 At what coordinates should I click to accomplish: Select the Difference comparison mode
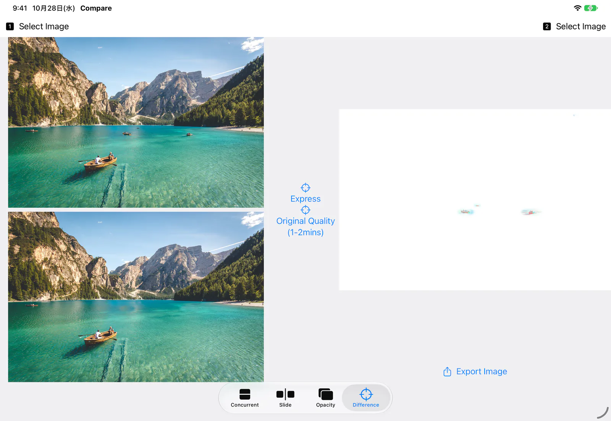pyautogui.click(x=366, y=398)
